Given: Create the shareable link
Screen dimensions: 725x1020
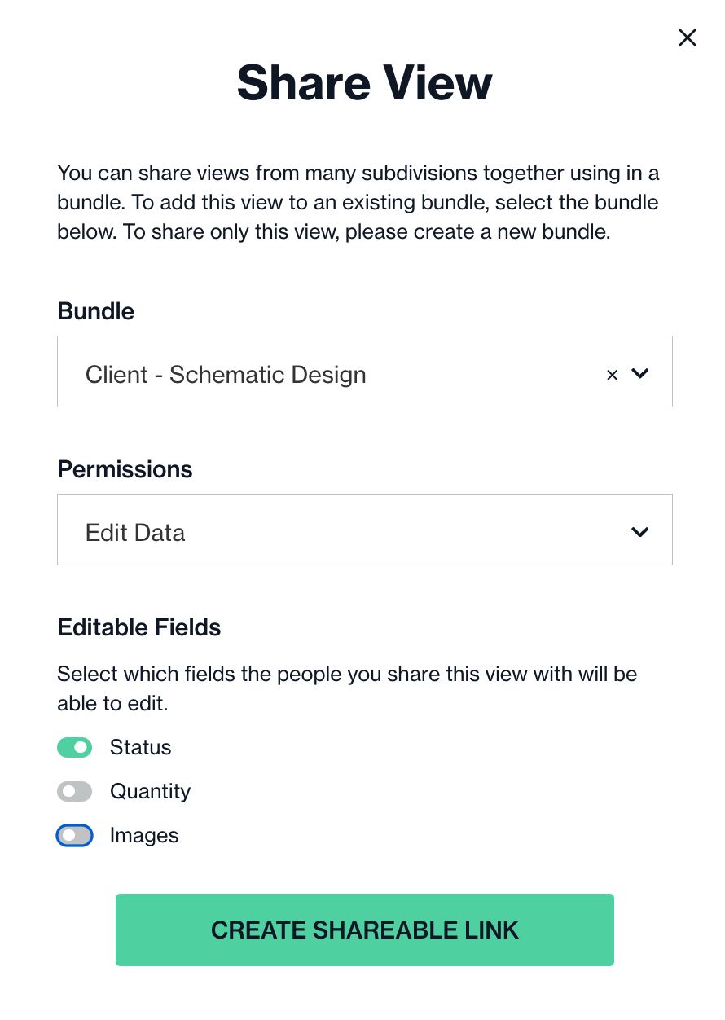Looking at the screenshot, I should pyautogui.click(x=365, y=930).
